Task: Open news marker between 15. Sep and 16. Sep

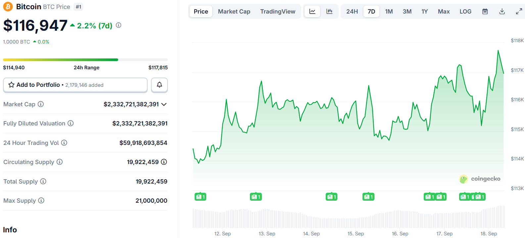Action: 368,197
